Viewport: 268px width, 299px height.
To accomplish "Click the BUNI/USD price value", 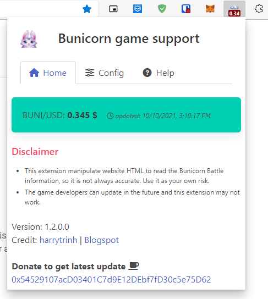I will (82, 115).
